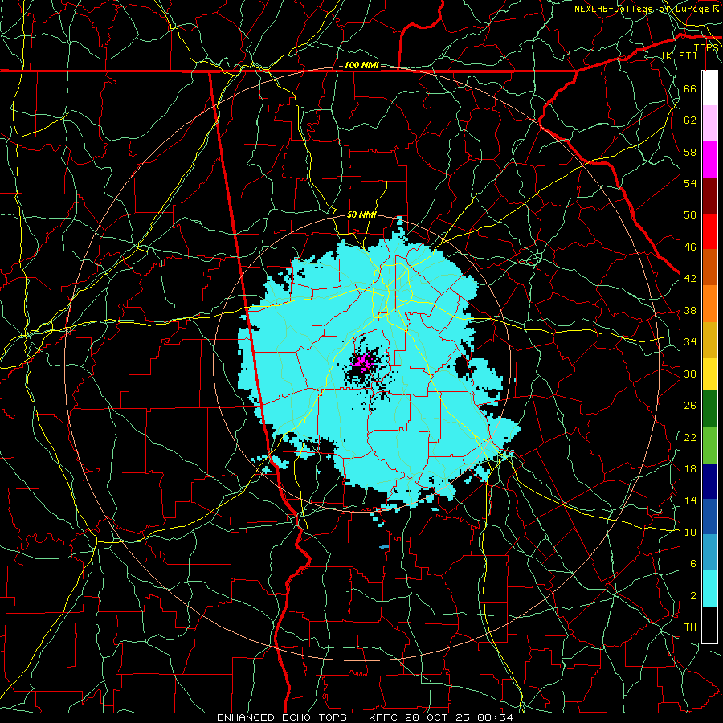
Task: Click the 50 NMI range ring label
Action: 361,214
